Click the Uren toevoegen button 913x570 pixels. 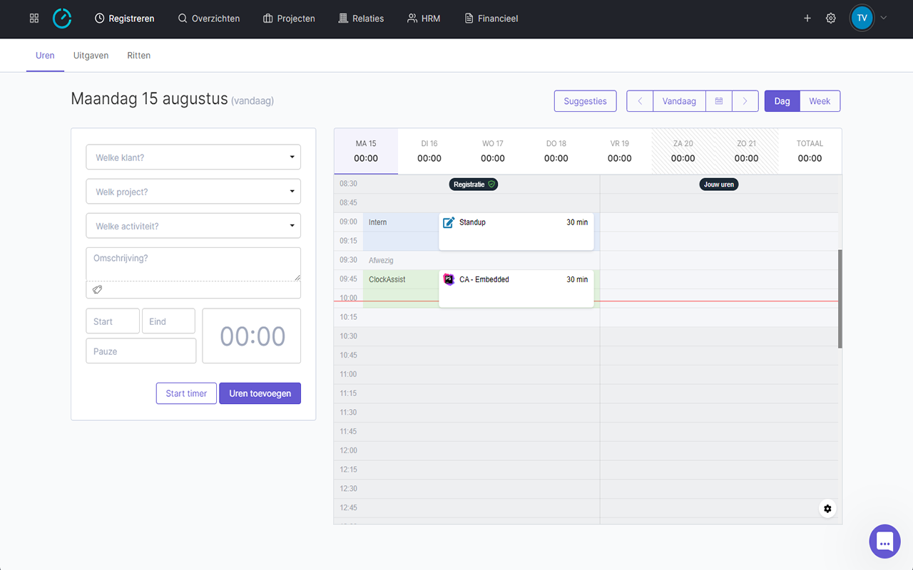coord(260,393)
